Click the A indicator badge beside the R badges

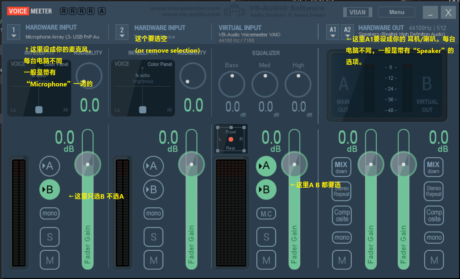[102, 11]
